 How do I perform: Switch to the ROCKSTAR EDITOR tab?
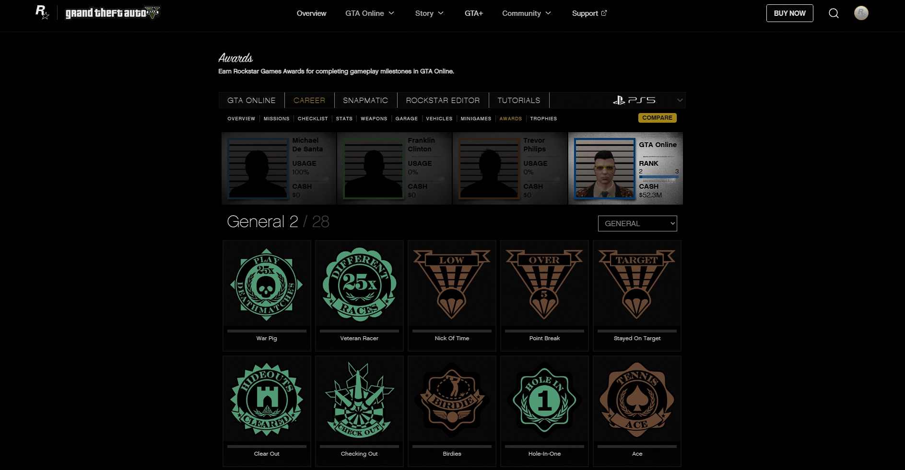[x=443, y=100]
